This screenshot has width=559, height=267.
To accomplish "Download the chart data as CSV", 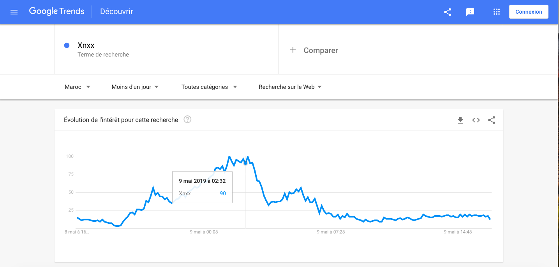I will coord(460,120).
